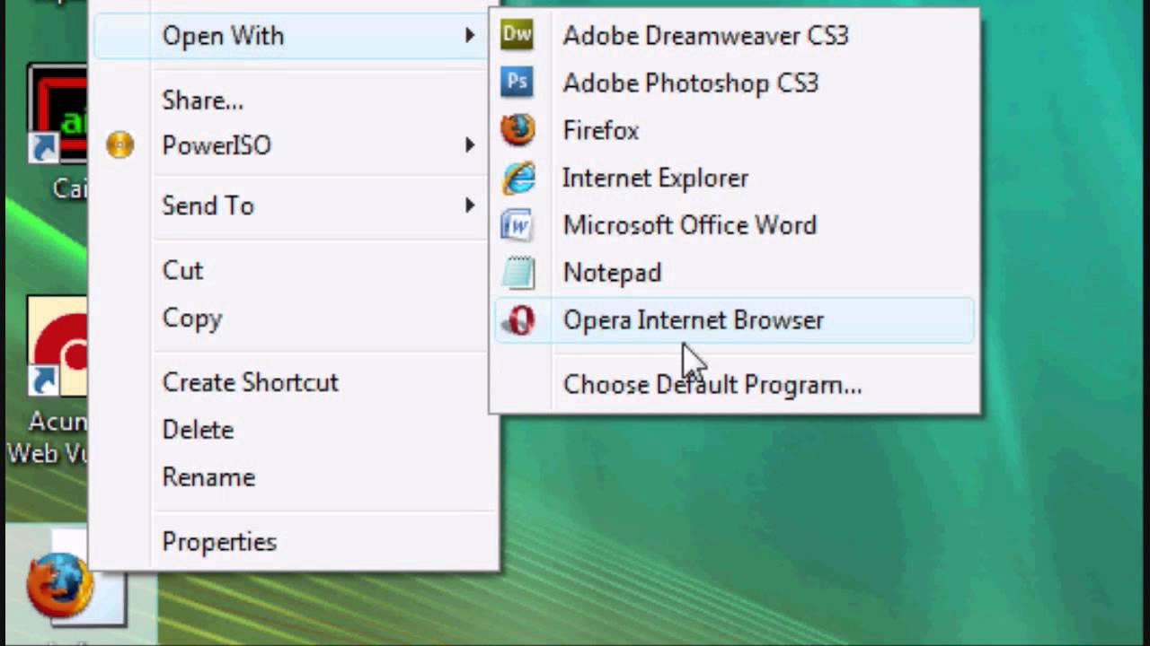Open file with Firefox label
The image size is (1150, 646).
pos(600,130)
